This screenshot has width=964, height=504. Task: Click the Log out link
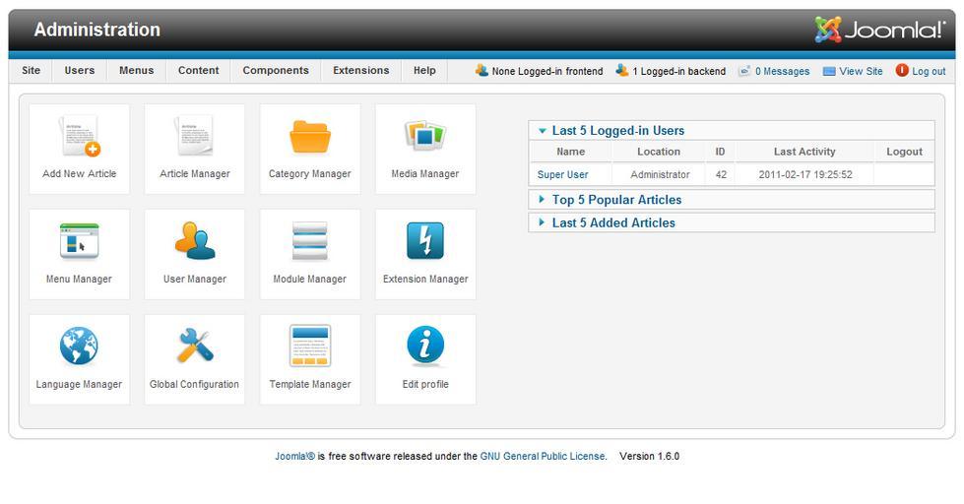(928, 71)
